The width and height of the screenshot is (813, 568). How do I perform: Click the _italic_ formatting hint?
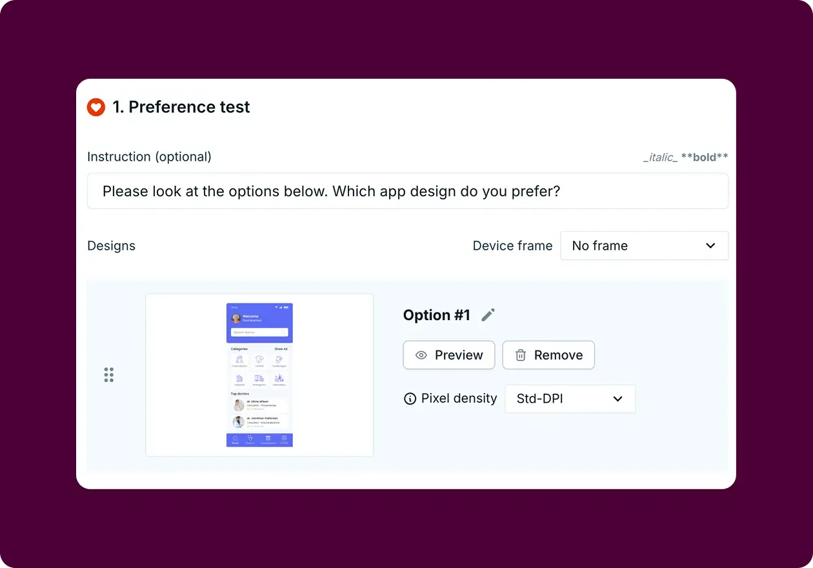click(x=661, y=157)
